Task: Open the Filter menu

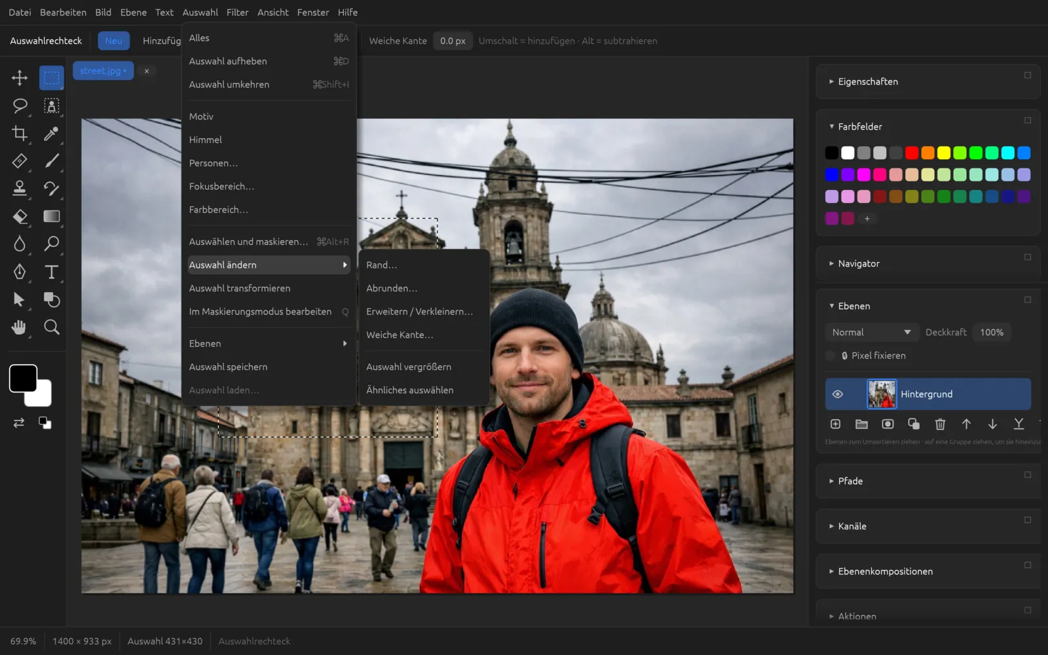Action: click(237, 12)
